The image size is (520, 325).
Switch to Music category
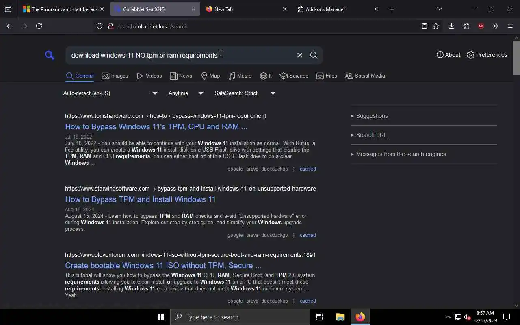pos(240,76)
